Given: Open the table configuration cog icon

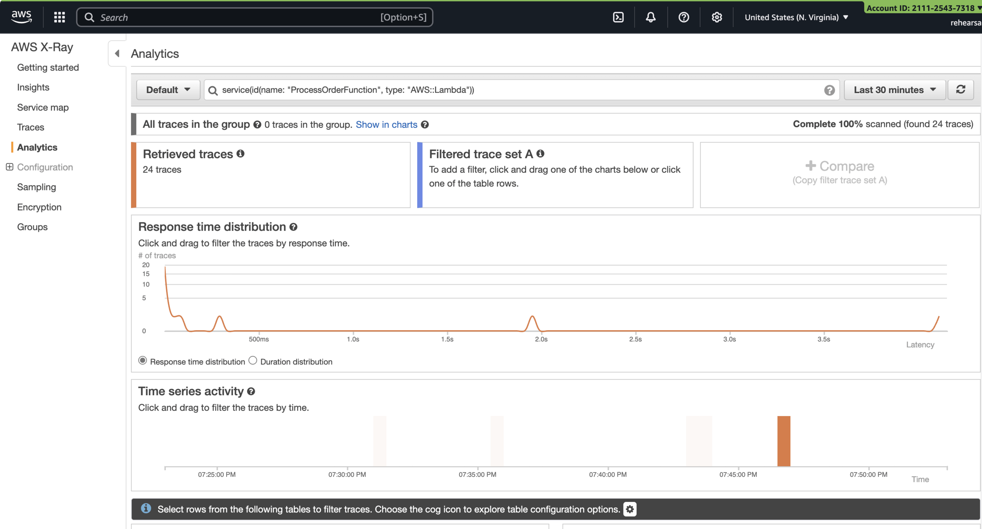Looking at the screenshot, I should 630,509.
